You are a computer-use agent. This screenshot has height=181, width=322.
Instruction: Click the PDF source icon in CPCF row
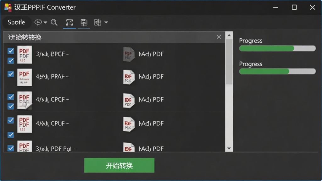(x=25, y=100)
